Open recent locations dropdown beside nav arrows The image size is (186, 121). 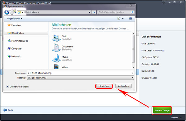click(x=15, y=12)
